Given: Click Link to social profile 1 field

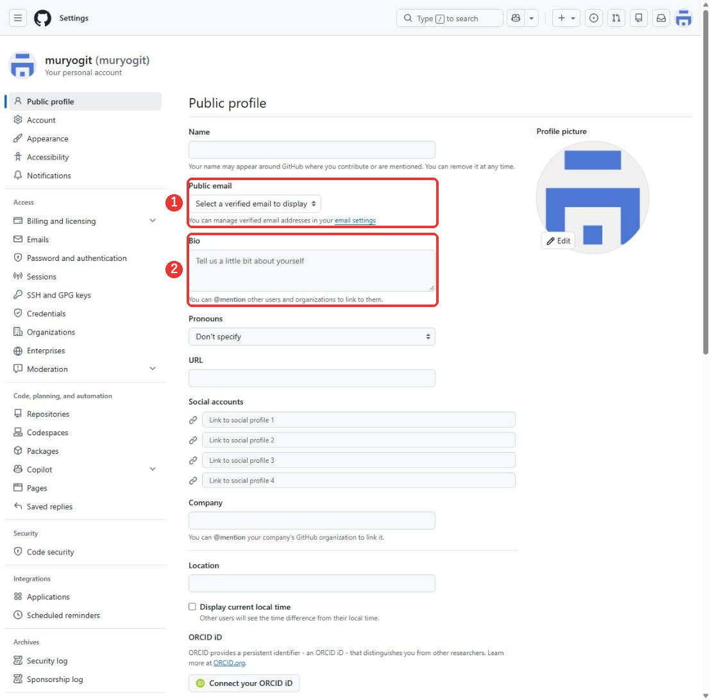Looking at the screenshot, I should tap(359, 420).
